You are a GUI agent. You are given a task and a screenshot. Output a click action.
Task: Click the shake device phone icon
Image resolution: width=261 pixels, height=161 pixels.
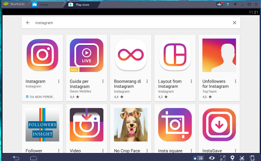(x=252, y=158)
